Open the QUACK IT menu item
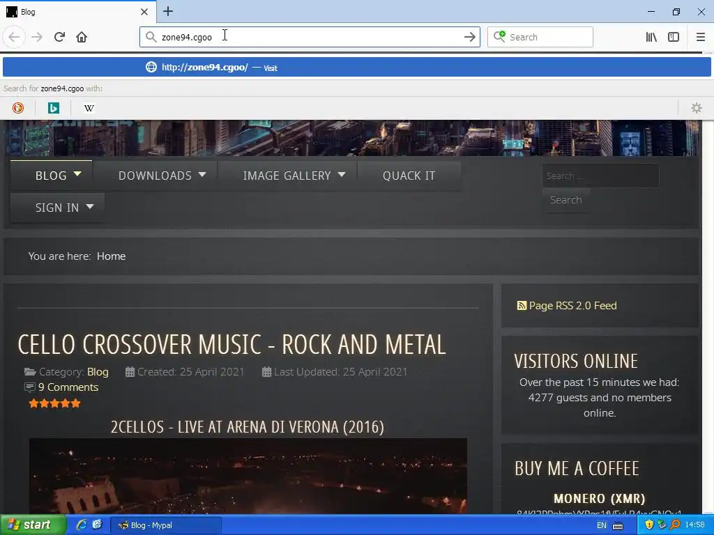 pyautogui.click(x=409, y=176)
